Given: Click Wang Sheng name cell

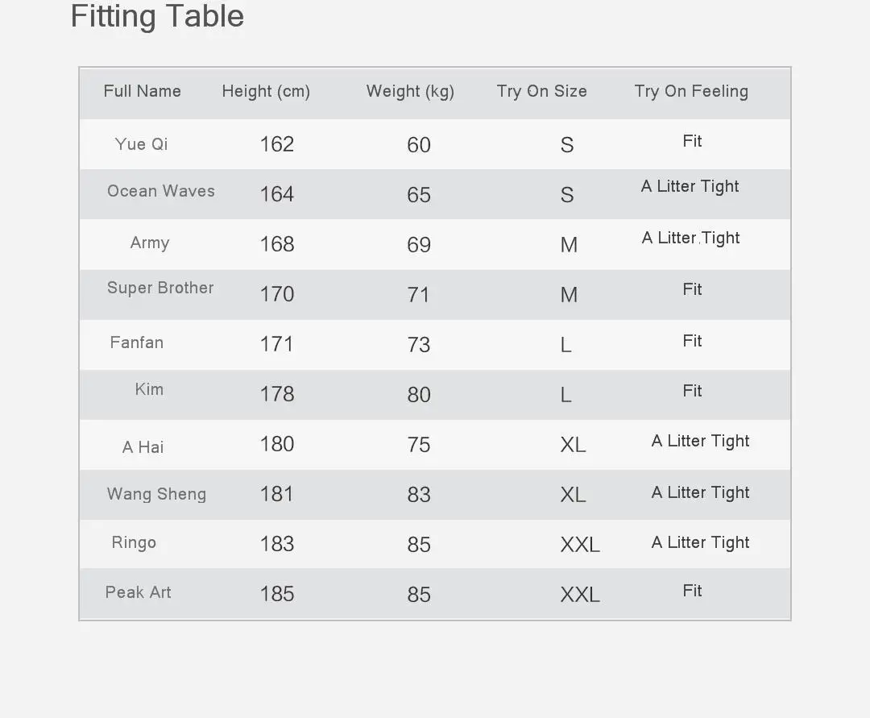Looking at the screenshot, I should (x=156, y=494).
